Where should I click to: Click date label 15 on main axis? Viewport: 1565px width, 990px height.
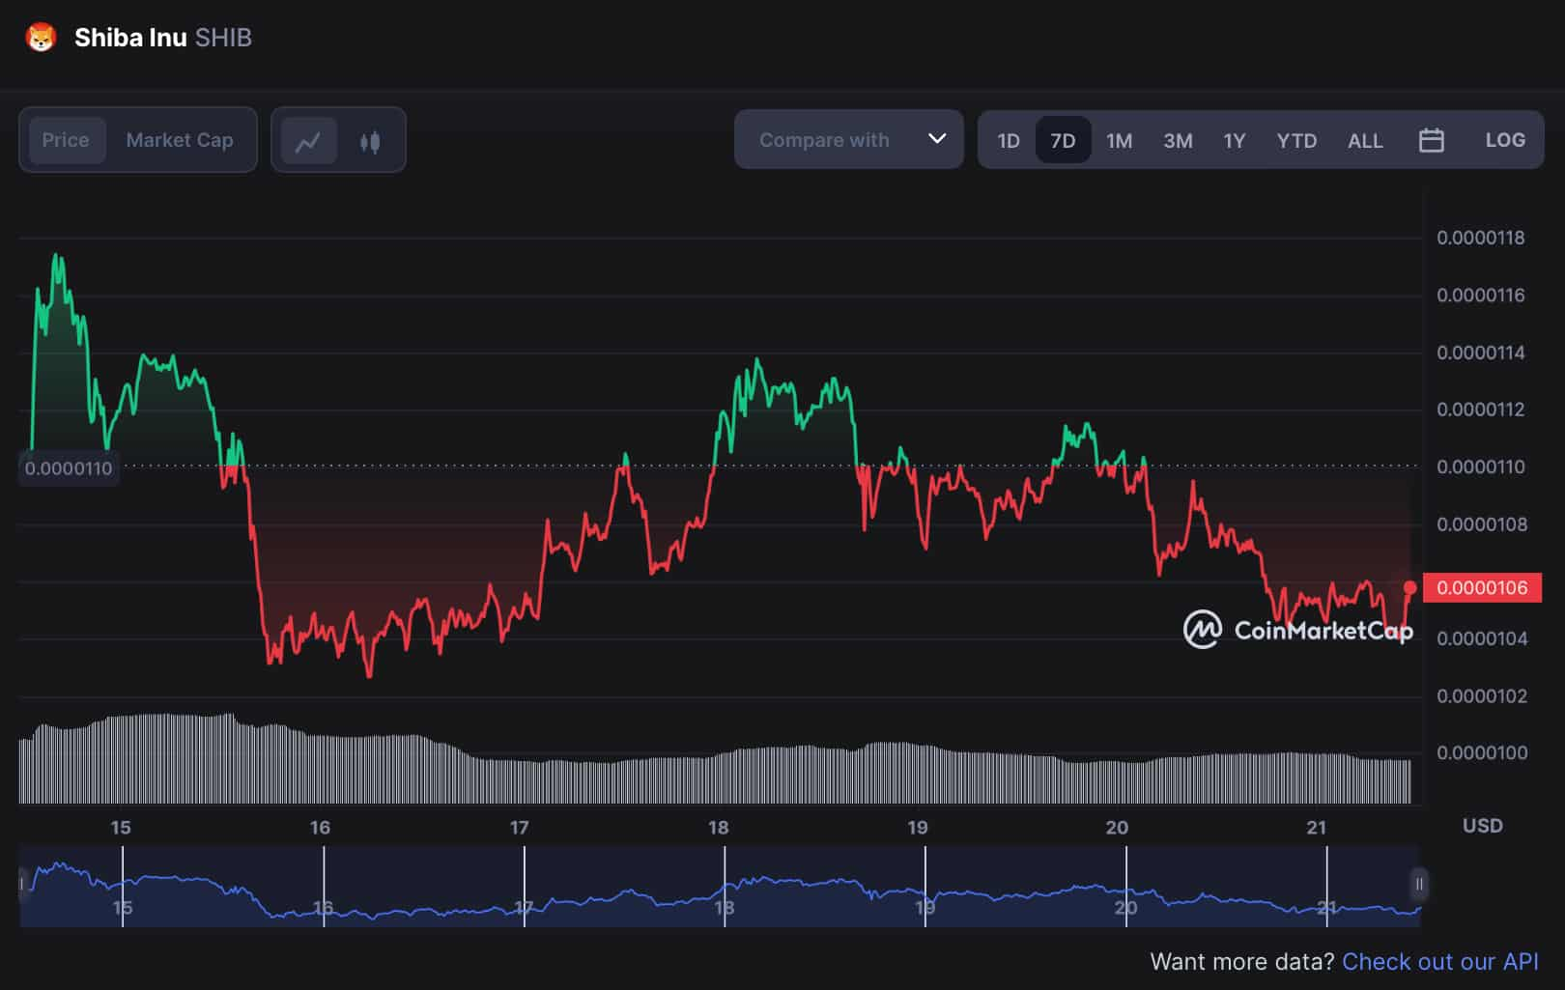pos(121,828)
